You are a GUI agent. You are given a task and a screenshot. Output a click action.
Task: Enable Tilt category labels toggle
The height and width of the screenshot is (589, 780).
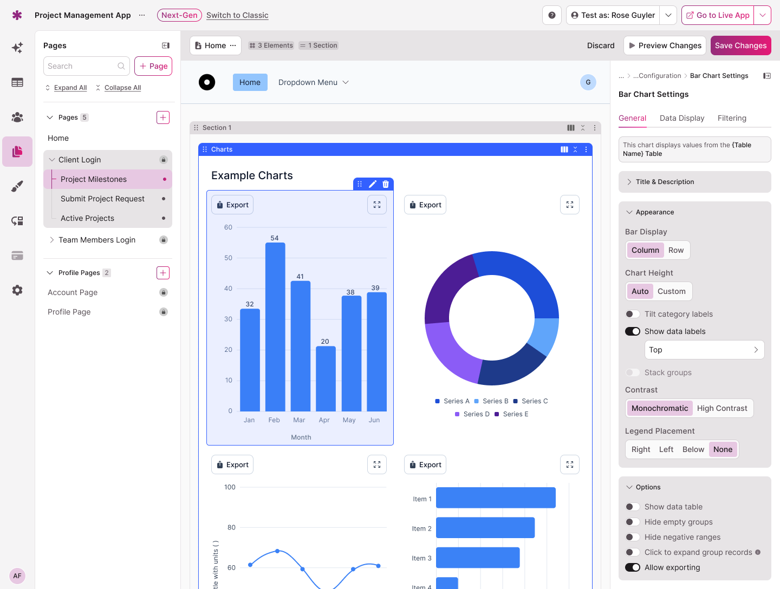(632, 314)
